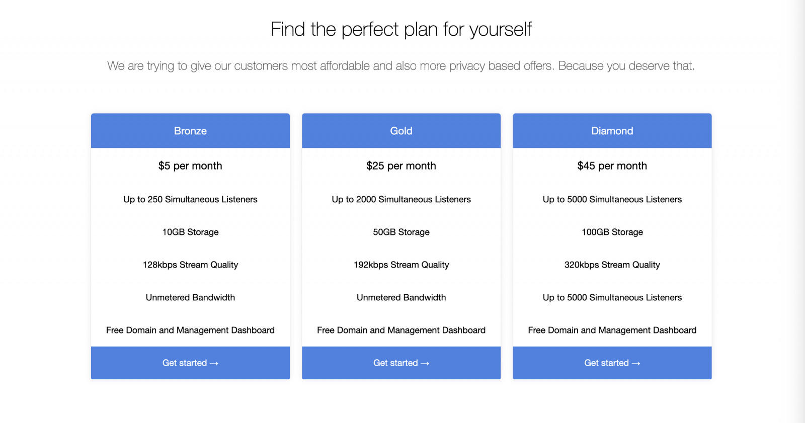
Task: Click Up to 250 Simultaneous Listeners text
Action: point(190,200)
